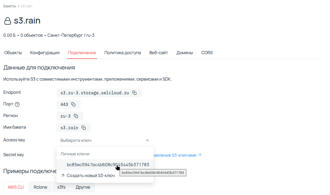
Task: Copy the bucket name s3.rain
Action: 84,127
